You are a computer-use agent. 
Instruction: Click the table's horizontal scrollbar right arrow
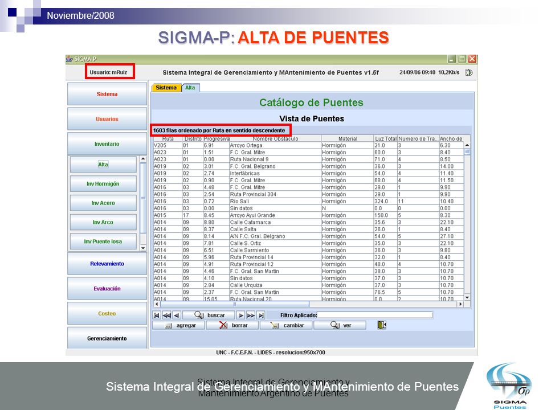click(x=460, y=304)
